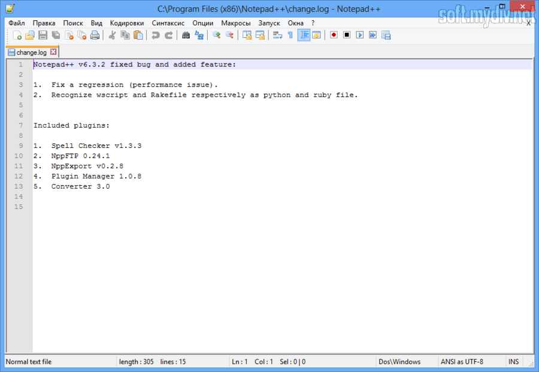Open the Запуск menu
Screen dimensions: 539x372
269,23
